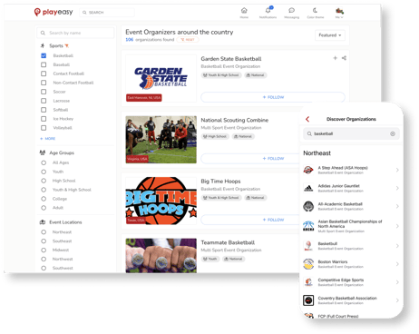Select the Northwest location radio
419x334 pixels.
[44, 260]
